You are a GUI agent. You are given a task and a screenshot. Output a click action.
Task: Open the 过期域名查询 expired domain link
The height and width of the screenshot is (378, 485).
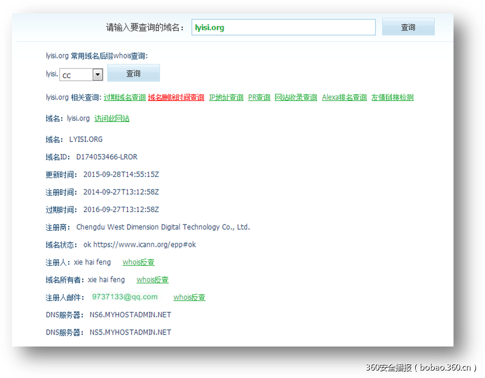[124, 97]
